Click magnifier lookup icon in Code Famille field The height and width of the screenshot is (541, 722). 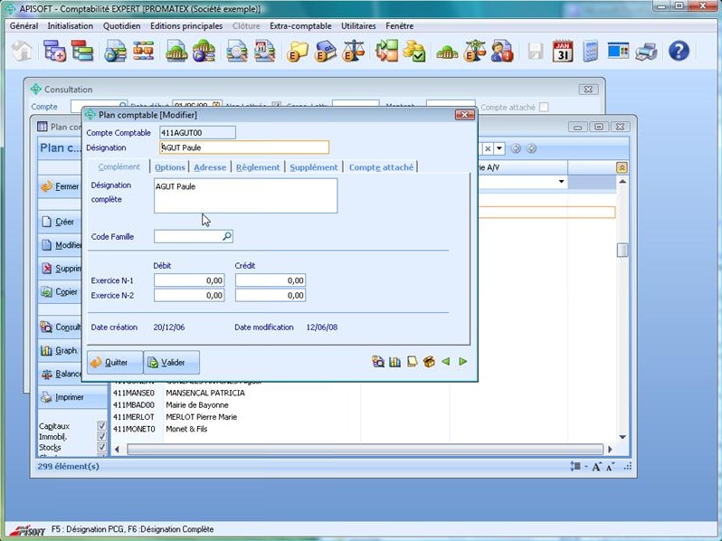tap(227, 236)
